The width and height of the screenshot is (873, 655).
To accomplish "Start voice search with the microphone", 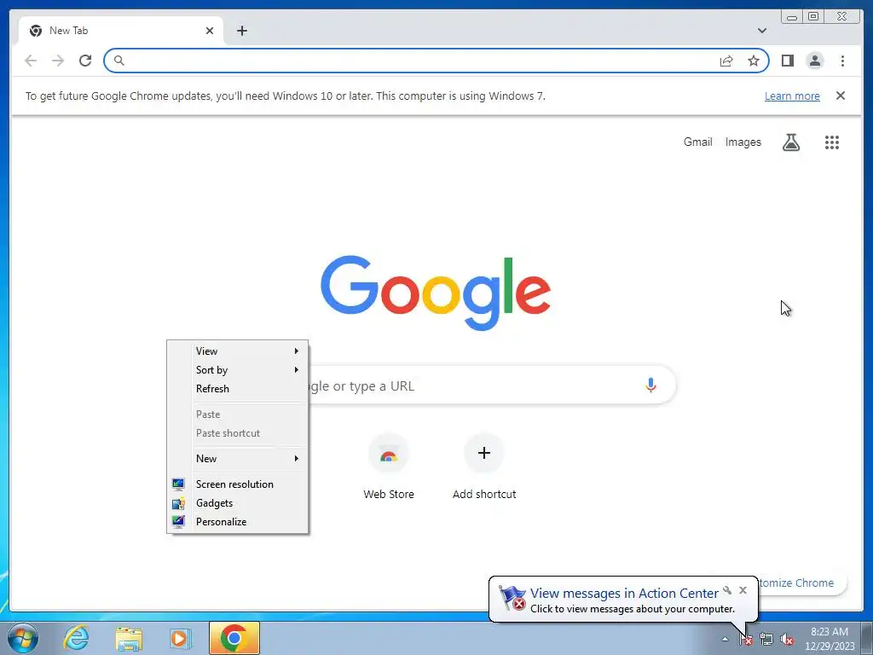I will pos(650,385).
